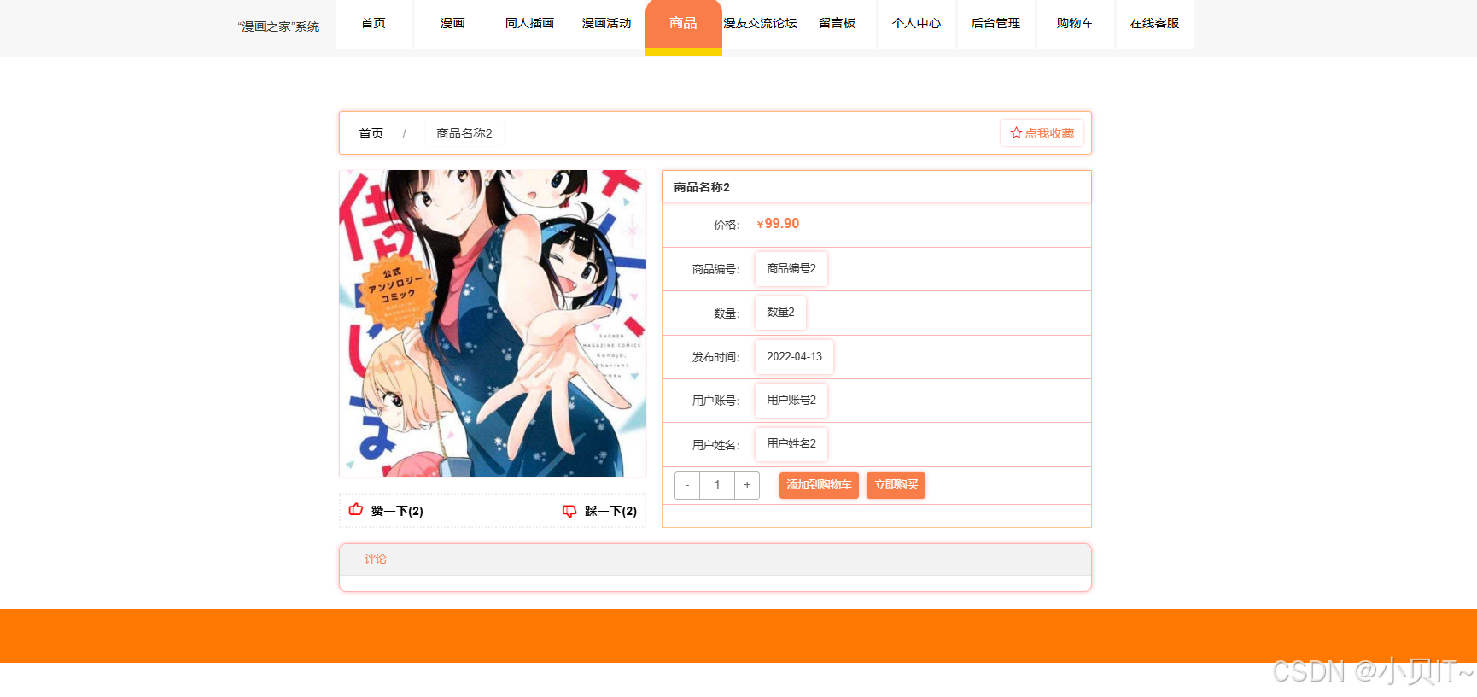Screen dimensions: 1477x697
Task: Open the 首页 nav menu item
Action: [374, 24]
